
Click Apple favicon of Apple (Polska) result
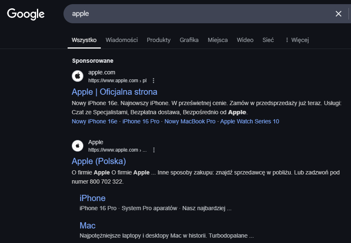coord(78,146)
